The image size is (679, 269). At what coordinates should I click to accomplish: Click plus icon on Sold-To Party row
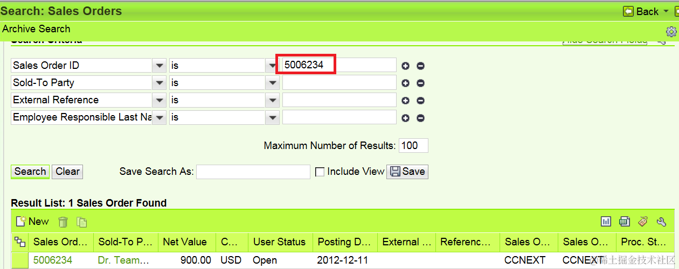tap(405, 83)
